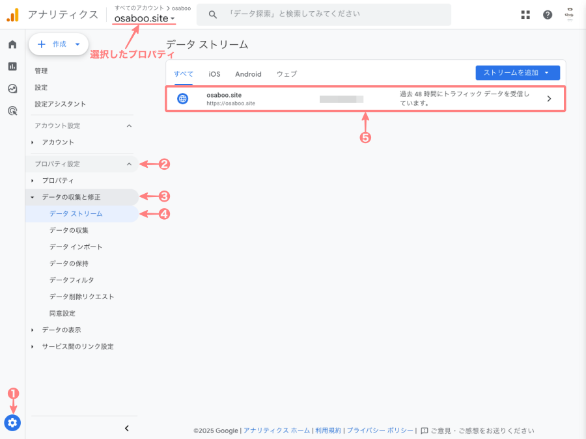Open the ストリームを追加 dropdown button

(x=518, y=73)
